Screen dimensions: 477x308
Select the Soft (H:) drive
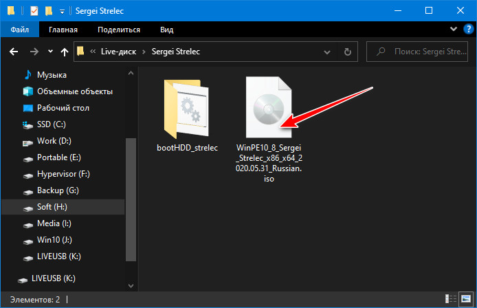coord(64,207)
